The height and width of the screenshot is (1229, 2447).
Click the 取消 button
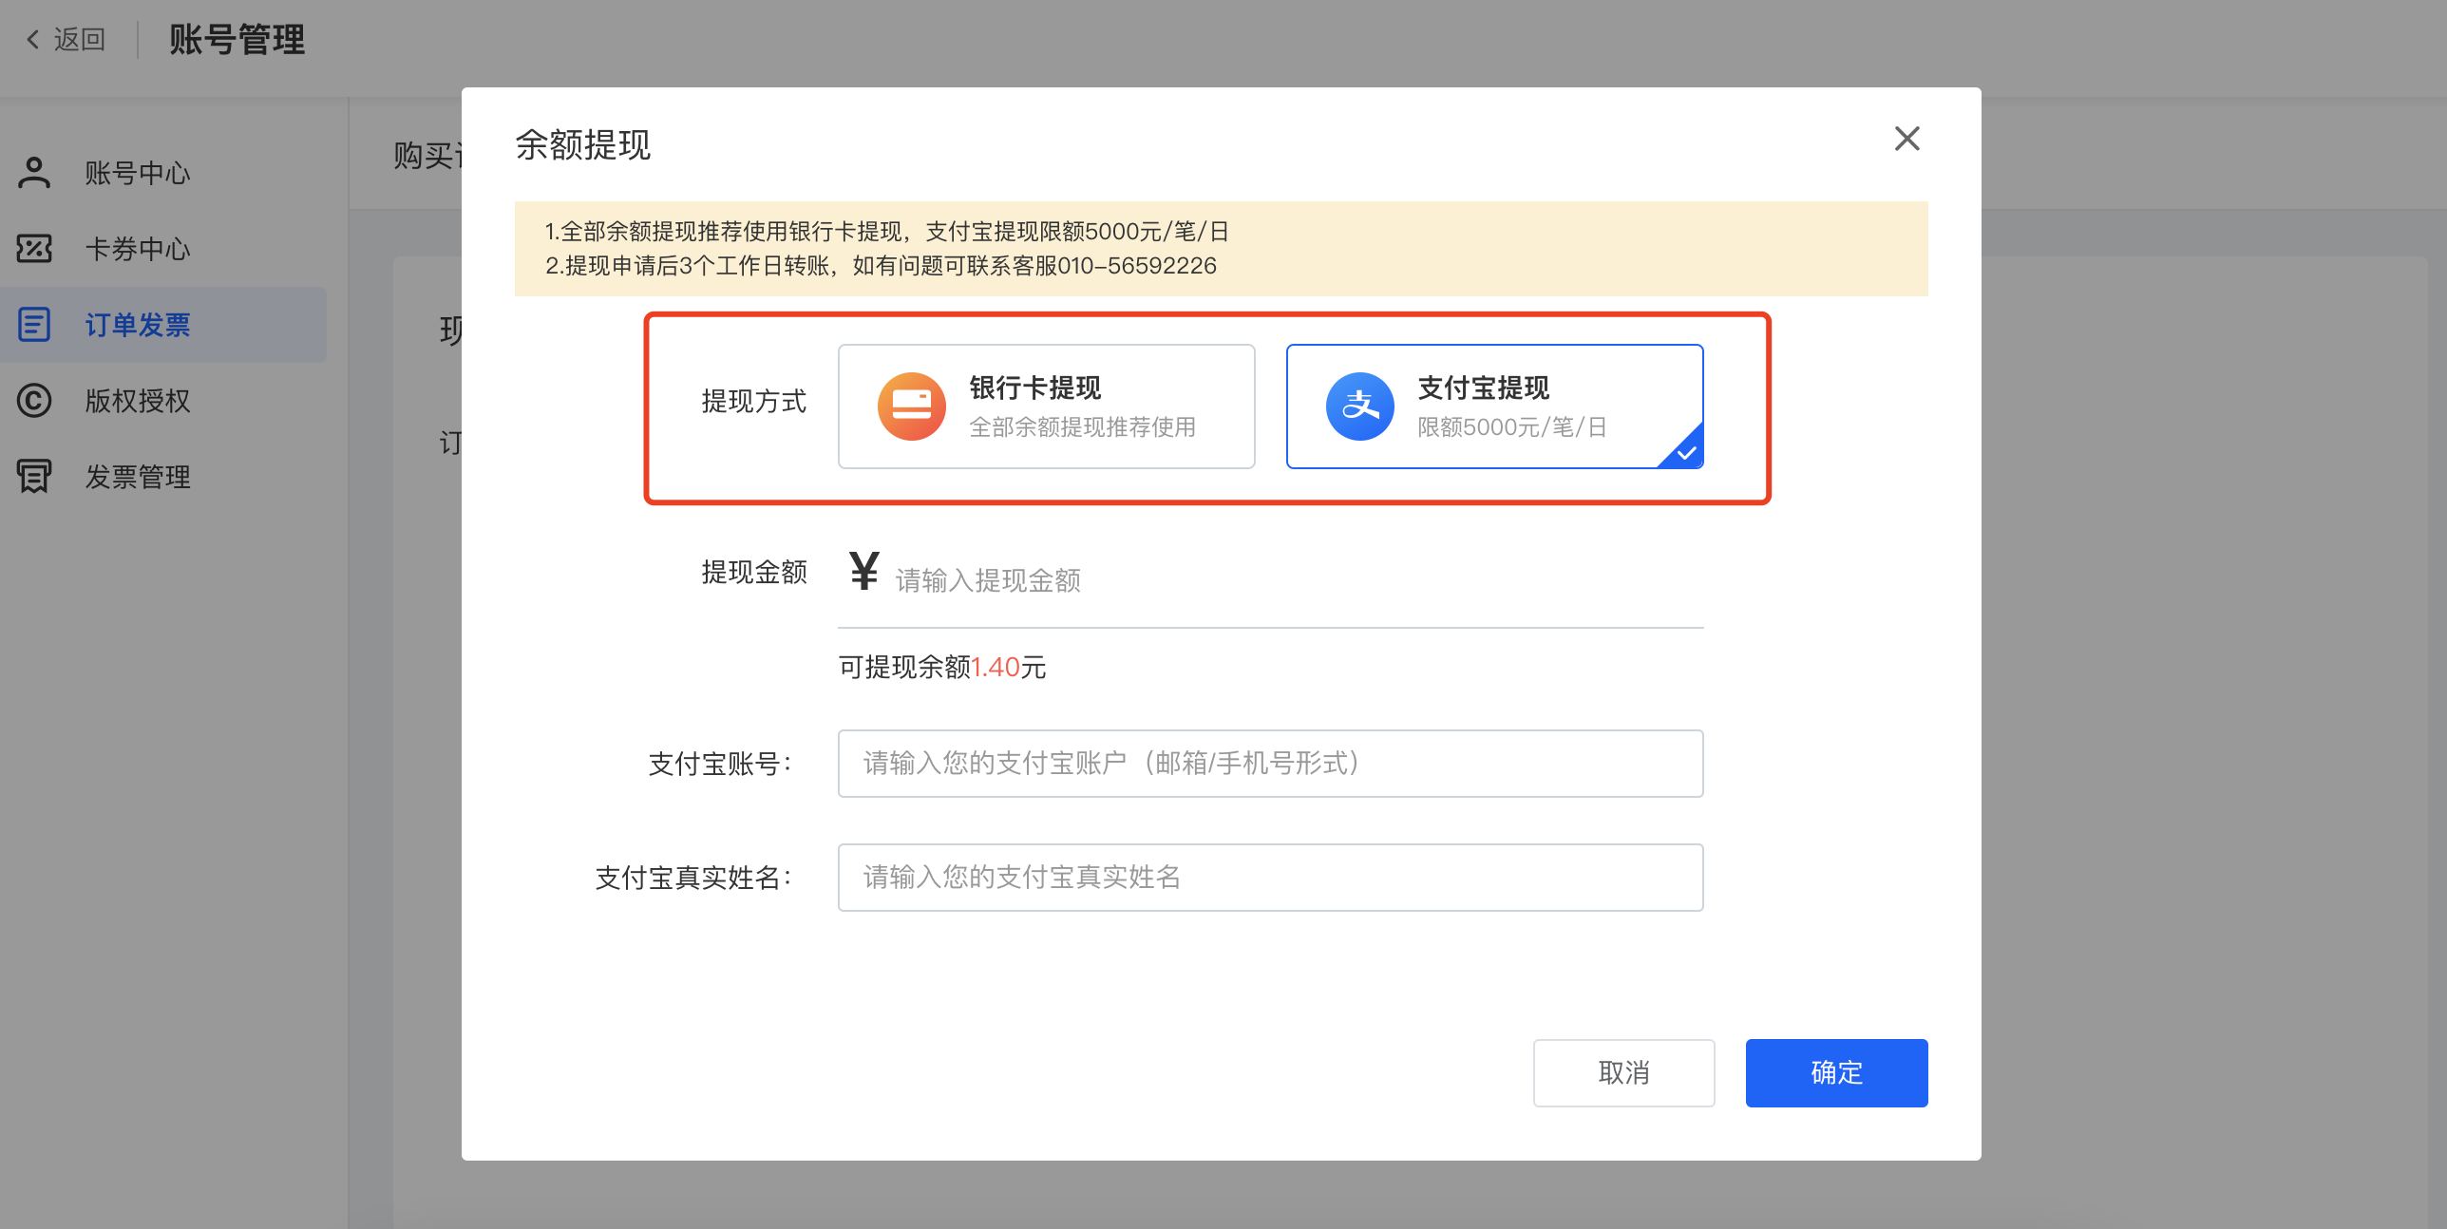pyautogui.click(x=1623, y=1073)
